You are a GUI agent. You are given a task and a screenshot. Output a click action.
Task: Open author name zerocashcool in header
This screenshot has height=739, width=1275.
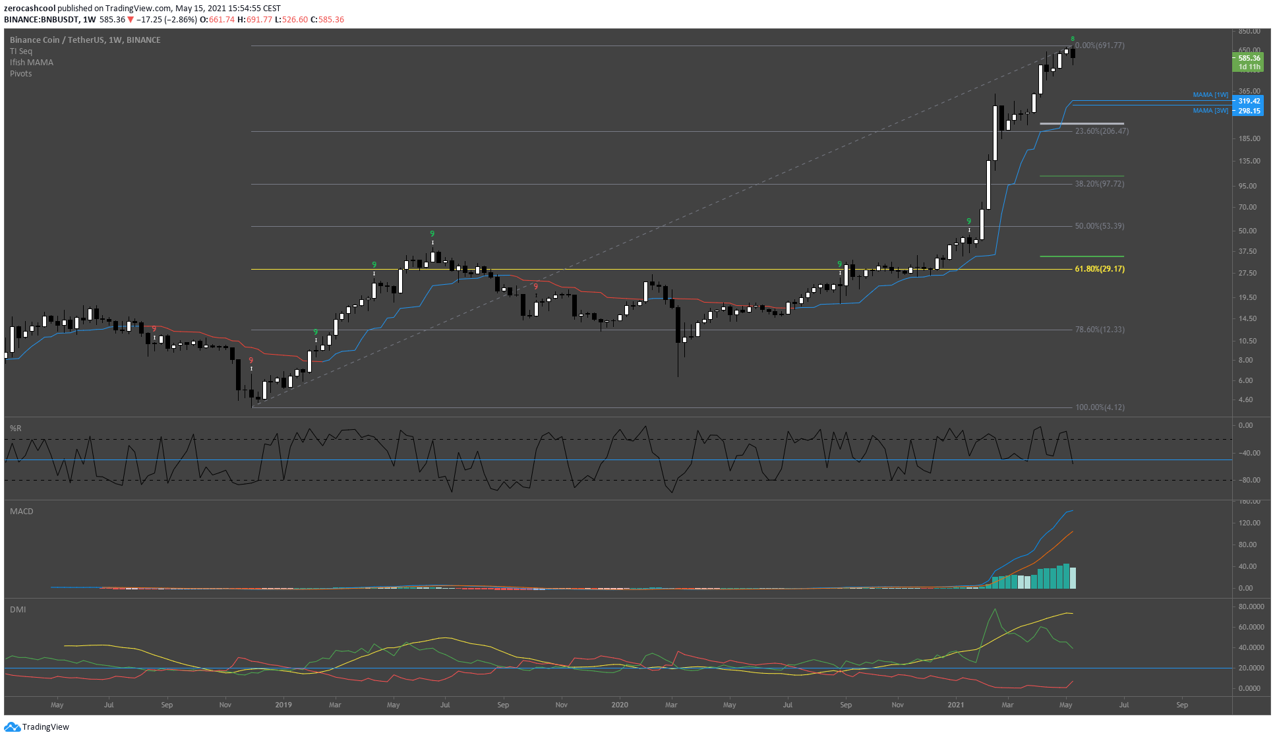click(30, 9)
